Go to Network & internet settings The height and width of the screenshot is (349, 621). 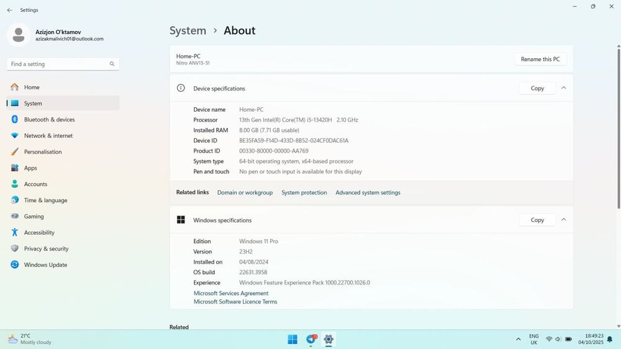63,136
